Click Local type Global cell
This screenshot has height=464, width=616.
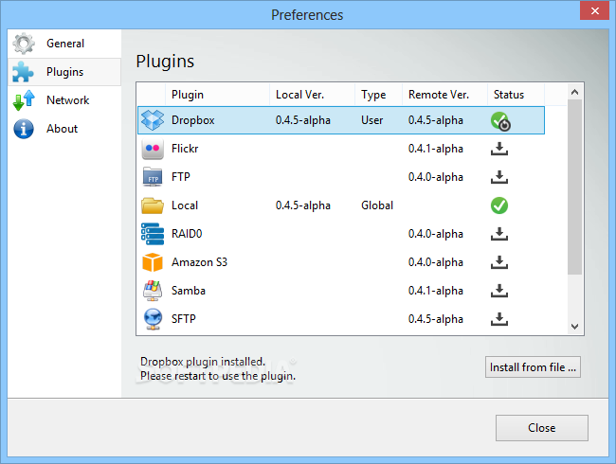coord(377,205)
